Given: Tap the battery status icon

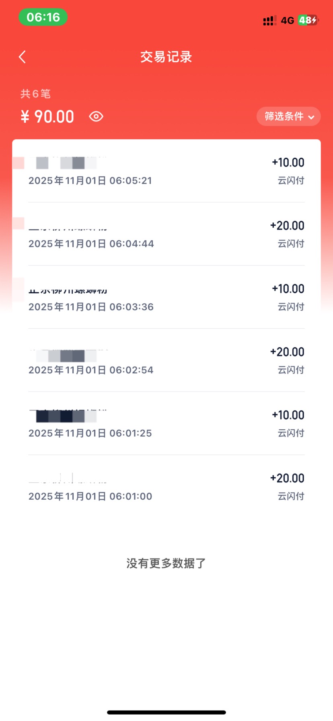Looking at the screenshot, I should 308,20.
